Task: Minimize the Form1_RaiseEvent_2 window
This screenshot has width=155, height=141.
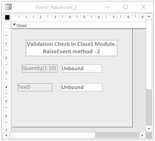Action: coord(108,7)
